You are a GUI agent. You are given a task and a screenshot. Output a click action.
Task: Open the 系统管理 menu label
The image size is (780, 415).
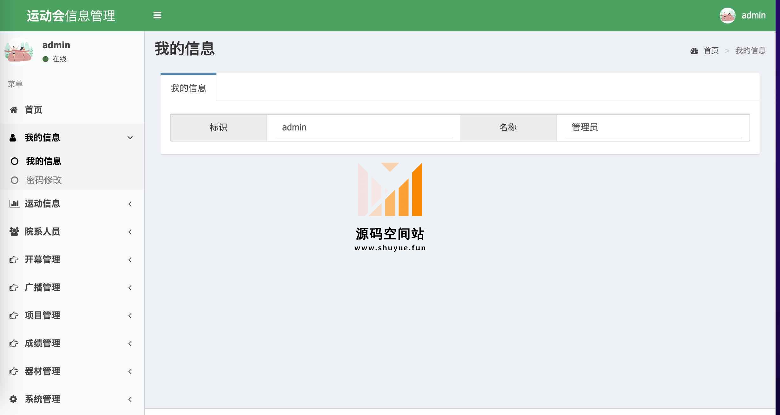[43, 399]
